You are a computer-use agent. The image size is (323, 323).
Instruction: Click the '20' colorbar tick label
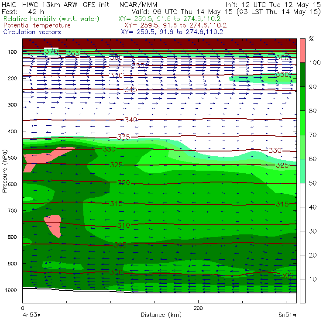click(x=313, y=255)
